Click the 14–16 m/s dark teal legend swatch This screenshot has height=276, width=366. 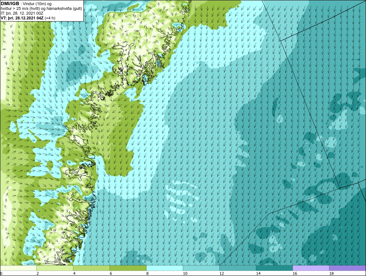tap(274, 268)
